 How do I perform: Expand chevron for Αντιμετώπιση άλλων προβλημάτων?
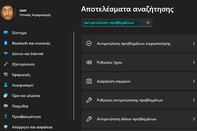(194, 119)
